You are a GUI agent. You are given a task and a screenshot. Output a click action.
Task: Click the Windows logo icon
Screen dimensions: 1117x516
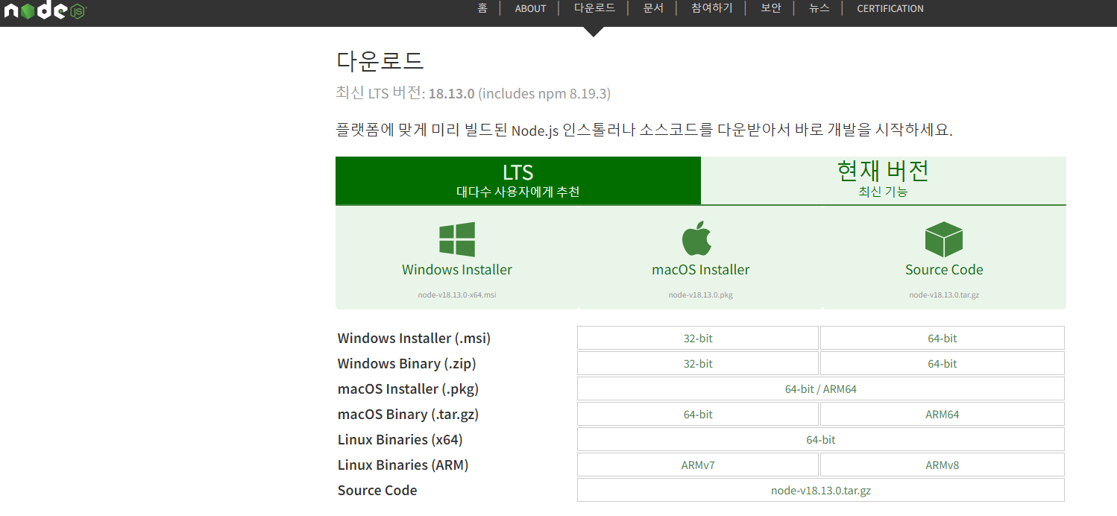point(457,239)
